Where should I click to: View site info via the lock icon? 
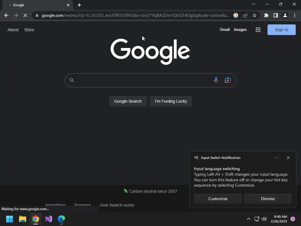(37, 15)
